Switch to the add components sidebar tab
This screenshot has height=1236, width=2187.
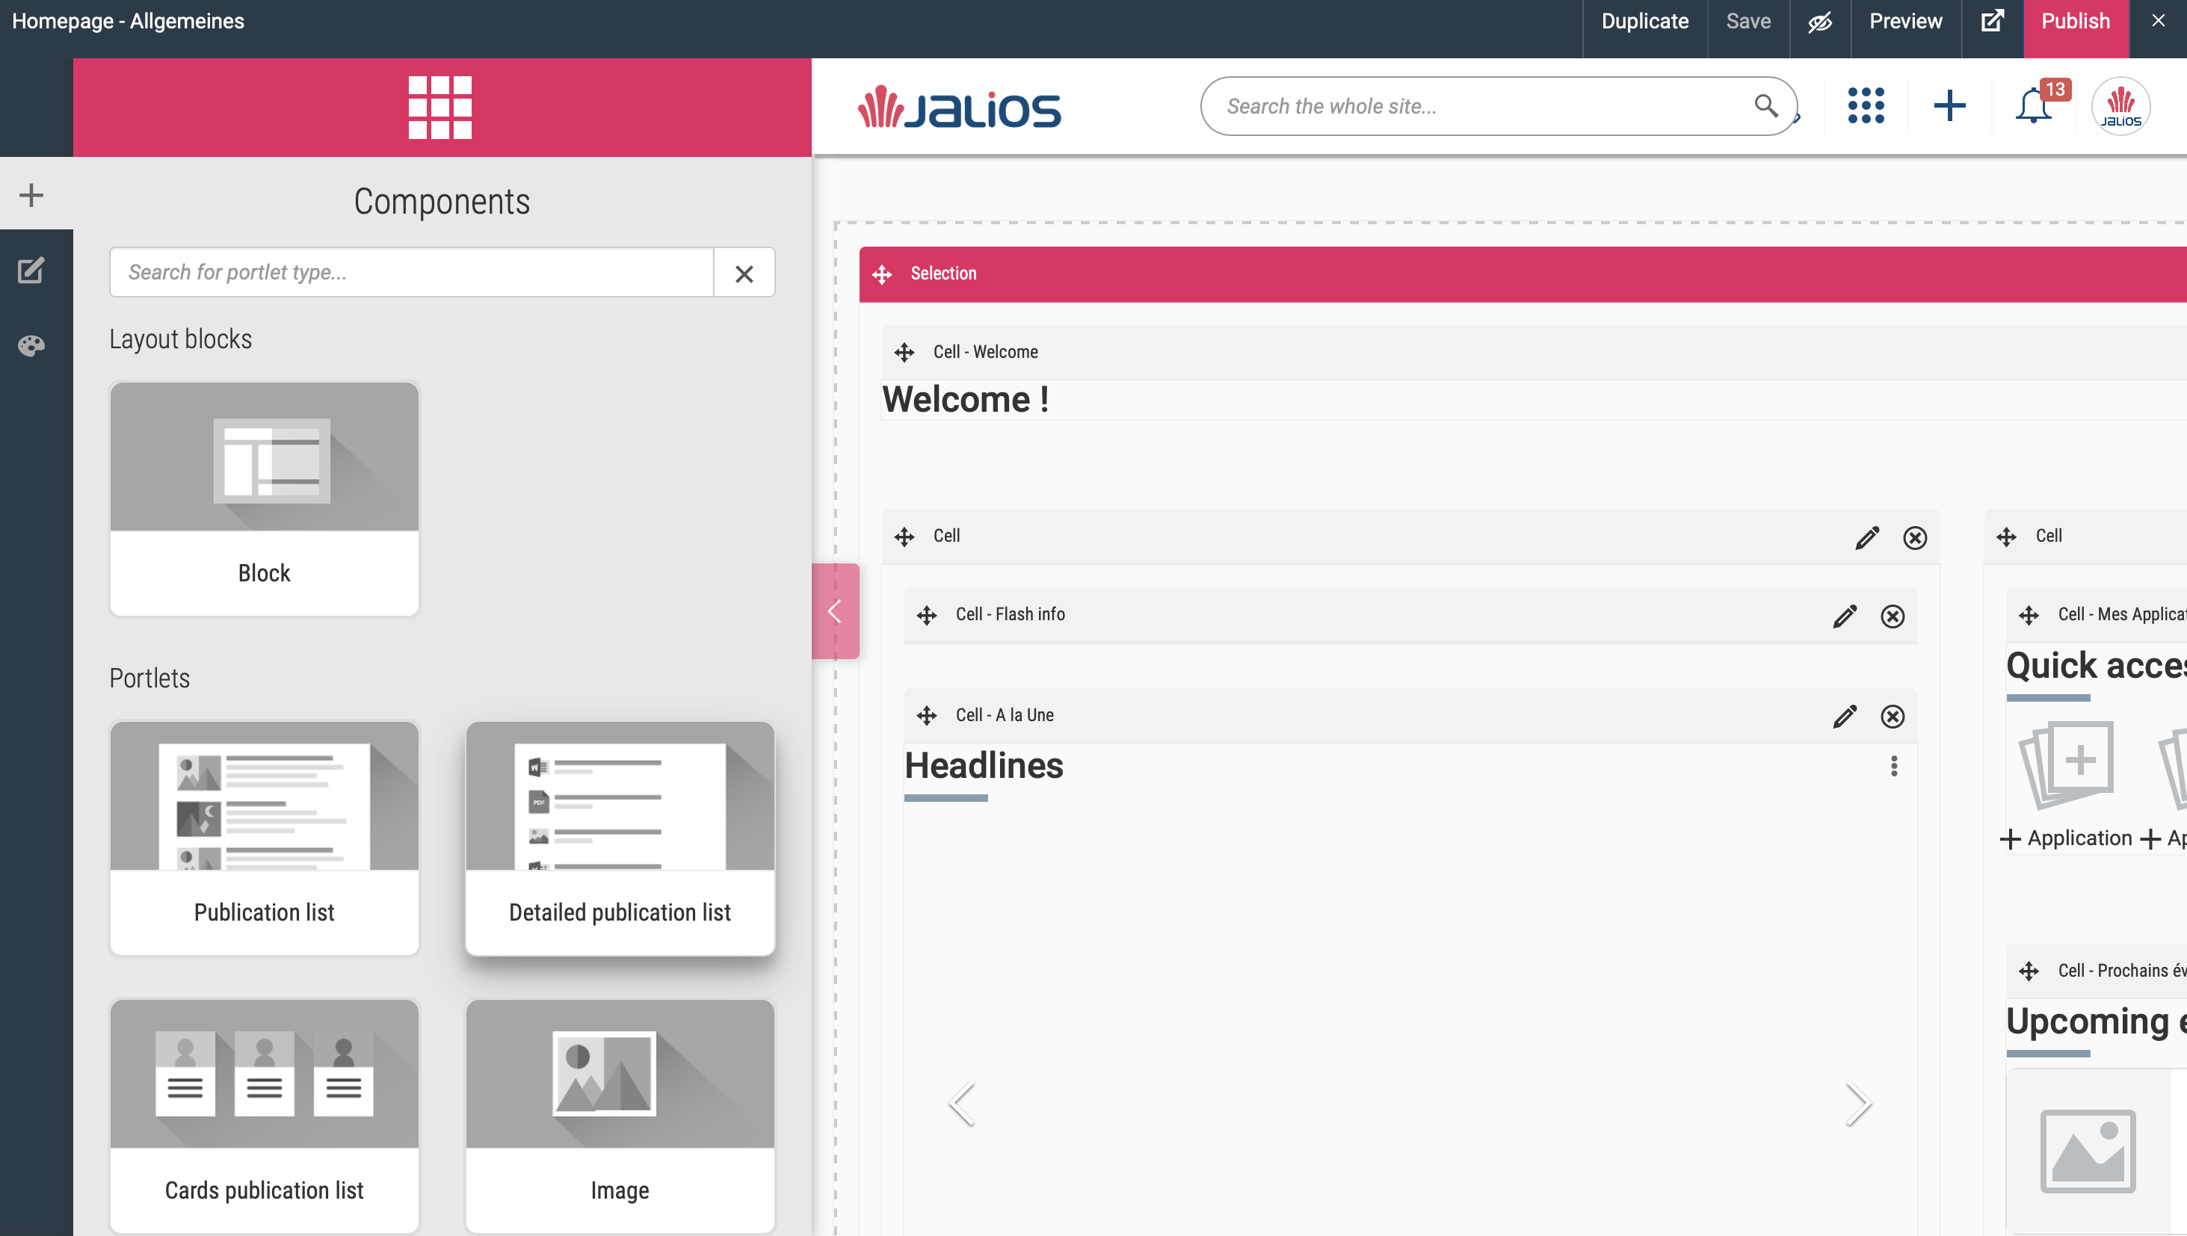[31, 195]
